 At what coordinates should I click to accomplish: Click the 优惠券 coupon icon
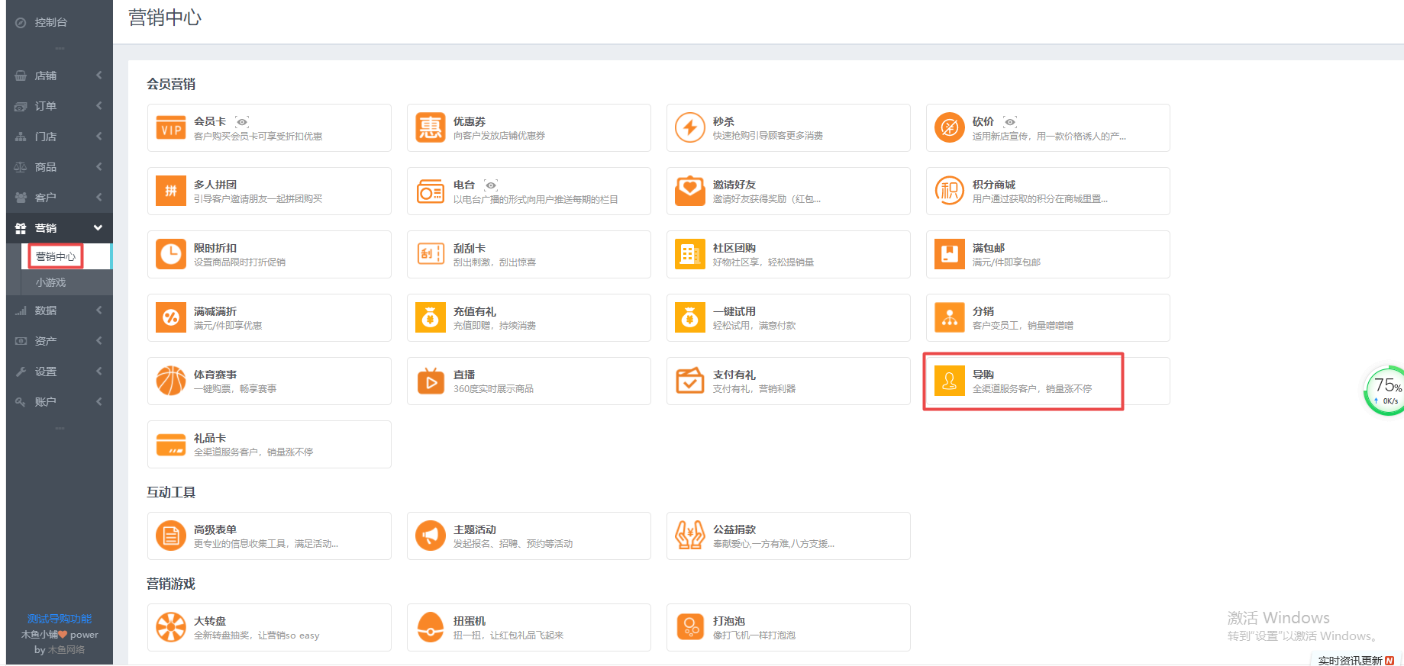point(431,127)
